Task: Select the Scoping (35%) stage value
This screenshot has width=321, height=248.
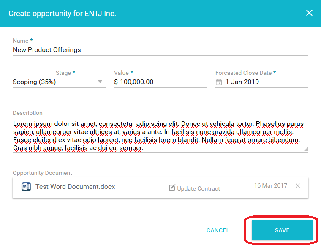Action: click(x=34, y=82)
